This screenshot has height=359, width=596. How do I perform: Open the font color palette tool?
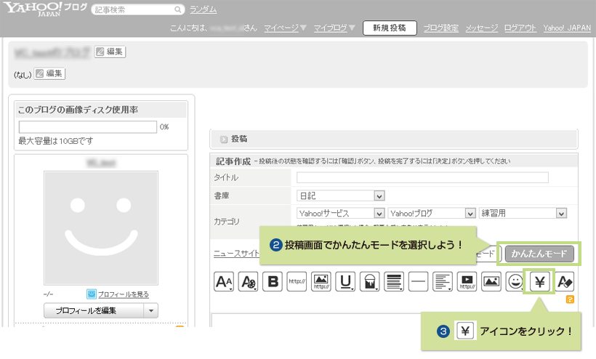248,281
